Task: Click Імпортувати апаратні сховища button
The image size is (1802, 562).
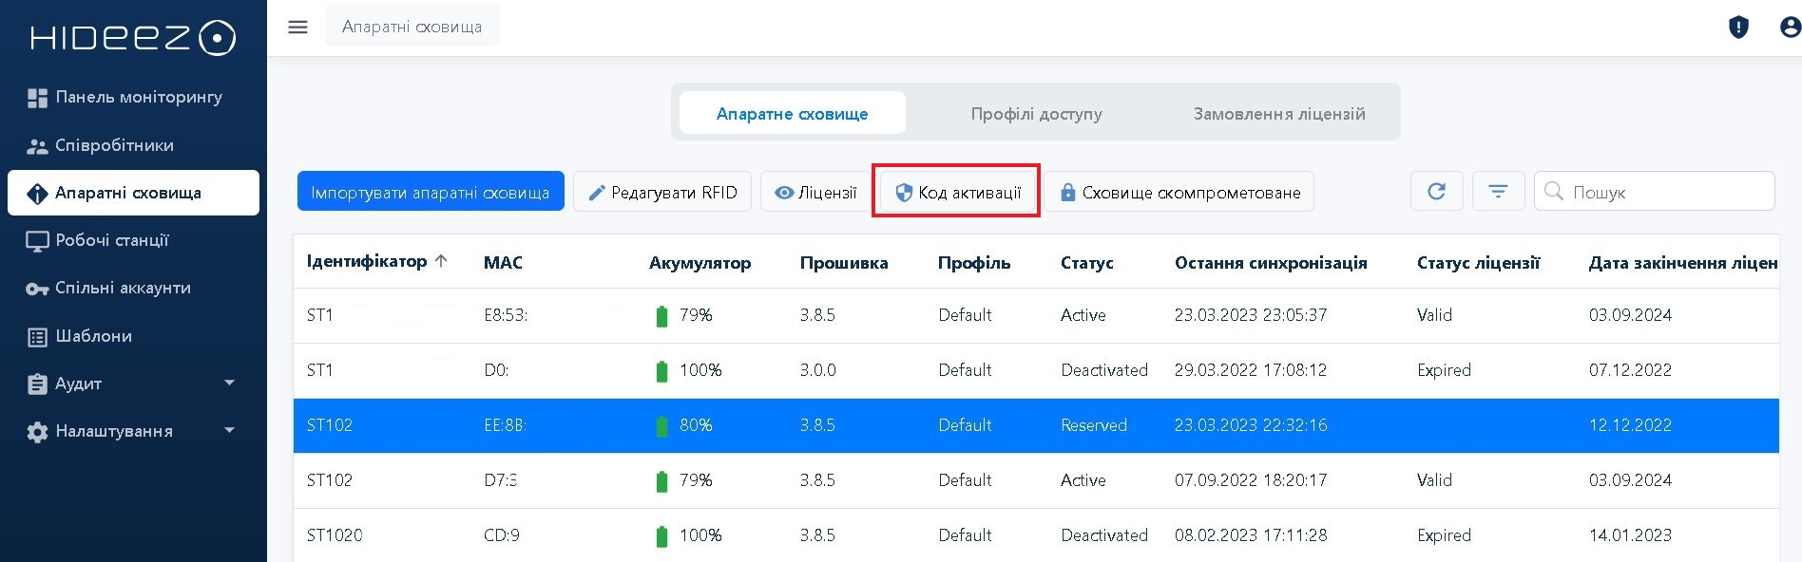Action: tap(431, 192)
